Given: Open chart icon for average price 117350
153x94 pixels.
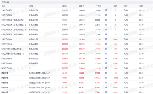Looking at the screenshot, I should click(x=106, y=15).
